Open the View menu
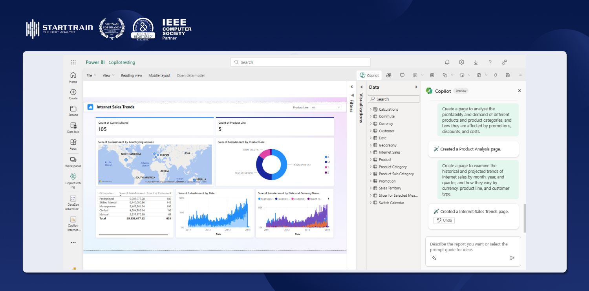This screenshot has height=291, width=589. 108,75
